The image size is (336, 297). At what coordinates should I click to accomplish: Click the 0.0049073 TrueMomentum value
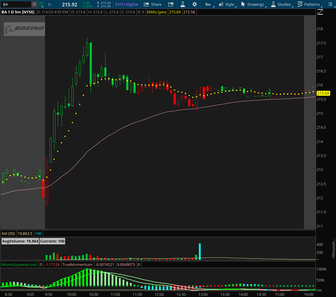click(126, 265)
